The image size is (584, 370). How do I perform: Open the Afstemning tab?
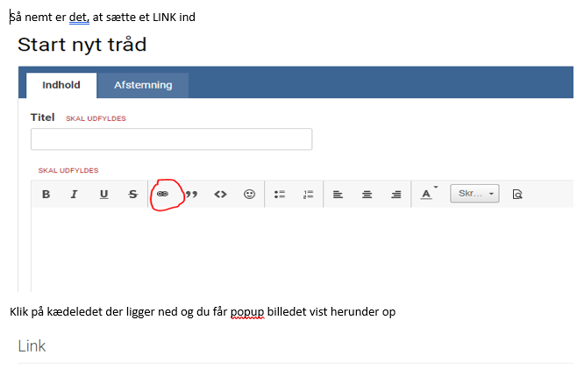point(143,85)
